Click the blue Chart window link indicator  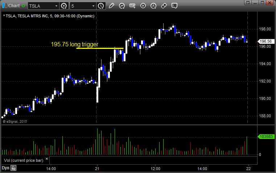(5, 6)
